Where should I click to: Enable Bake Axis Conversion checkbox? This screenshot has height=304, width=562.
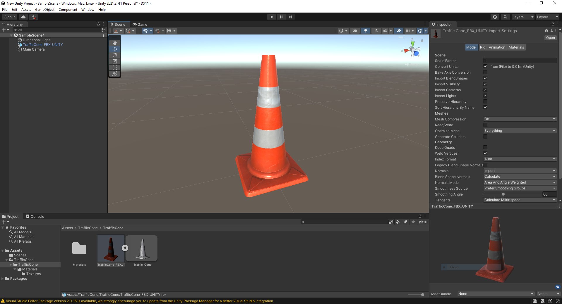pyautogui.click(x=485, y=72)
